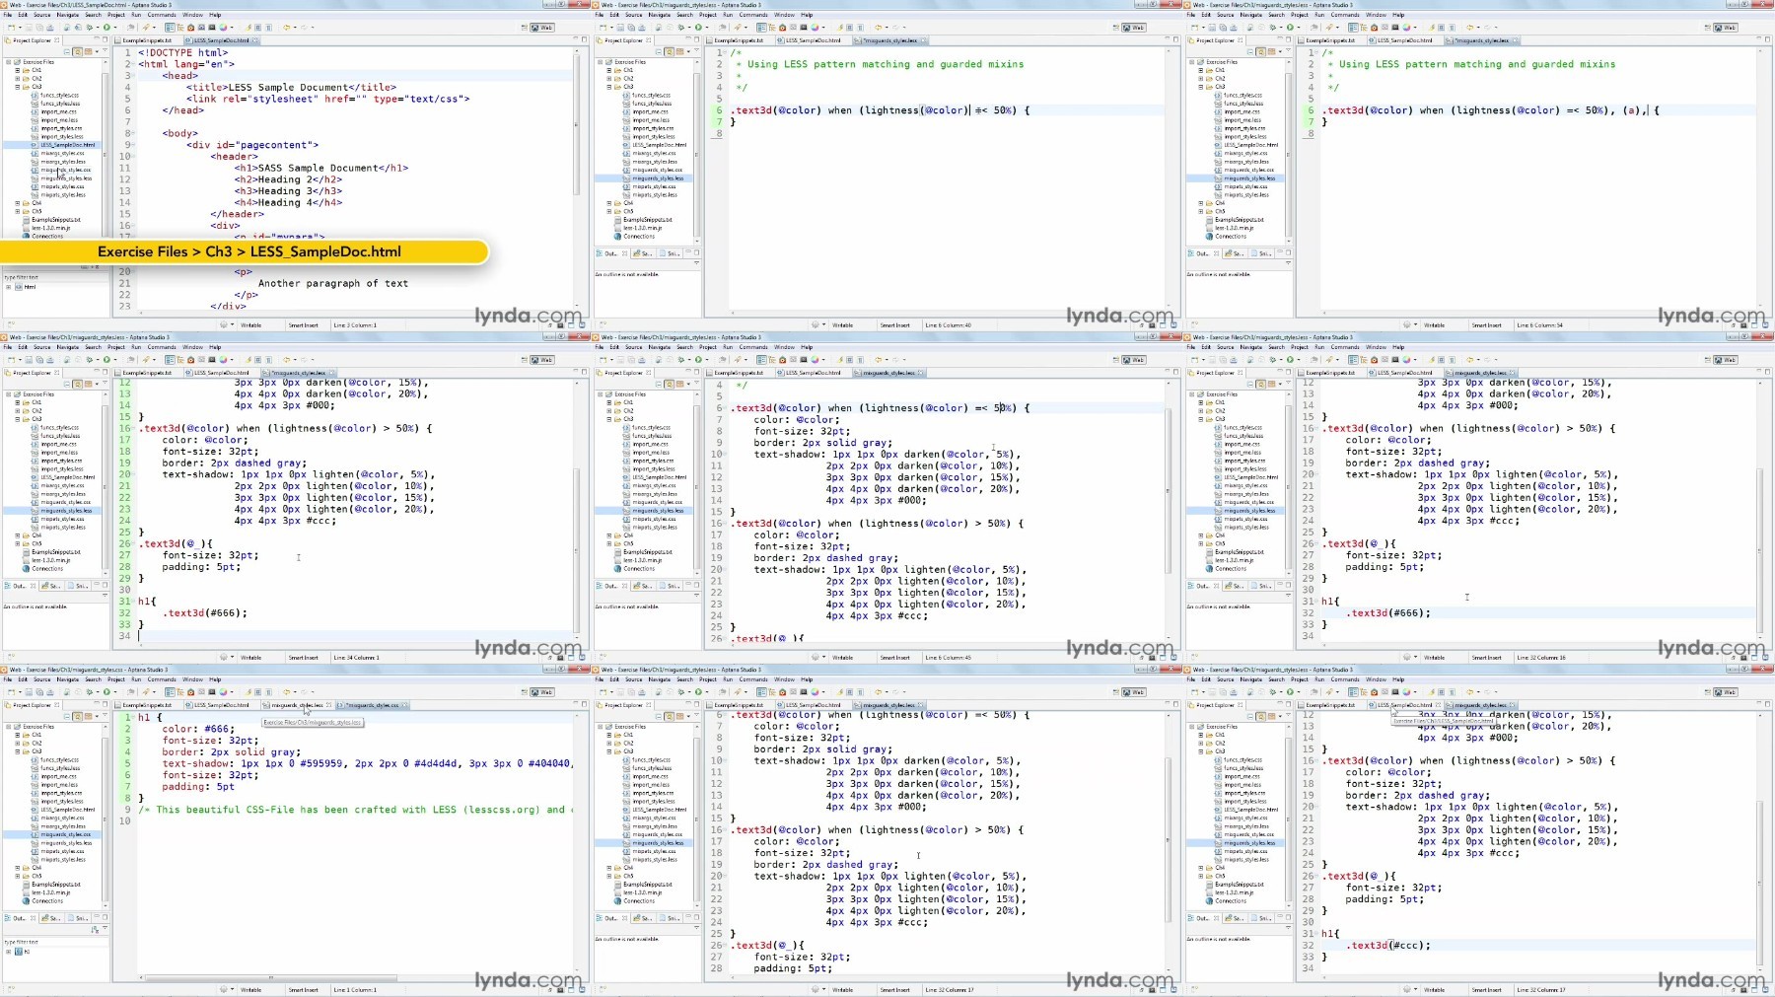The image size is (1775, 997).
Task: Close the *miguards_styles.css editor tab
Action: pyautogui.click(x=402, y=705)
